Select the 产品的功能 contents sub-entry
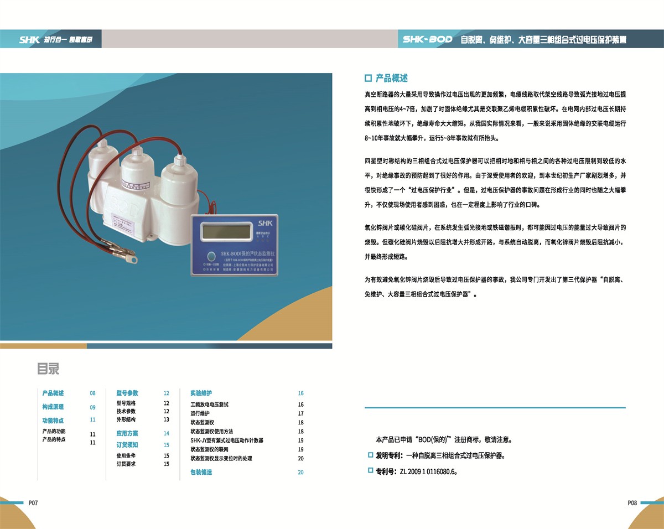 pos(54,431)
